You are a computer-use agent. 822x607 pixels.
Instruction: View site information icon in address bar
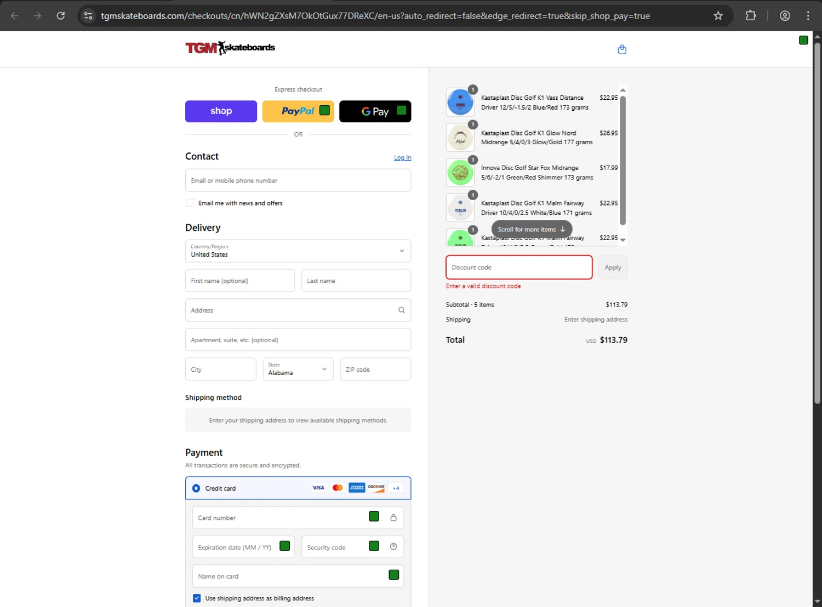click(88, 16)
